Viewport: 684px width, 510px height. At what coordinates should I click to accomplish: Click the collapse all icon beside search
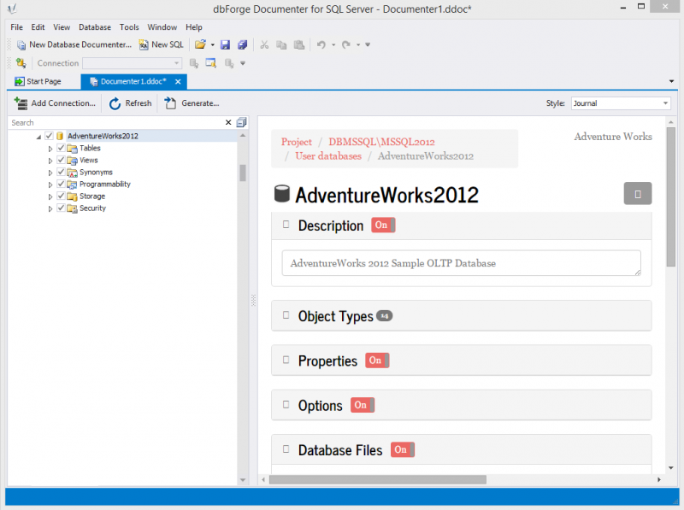click(x=242, y=122)
